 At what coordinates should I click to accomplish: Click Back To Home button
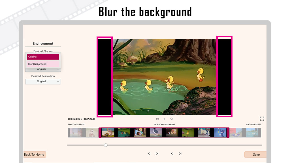(x=35, y=155)
